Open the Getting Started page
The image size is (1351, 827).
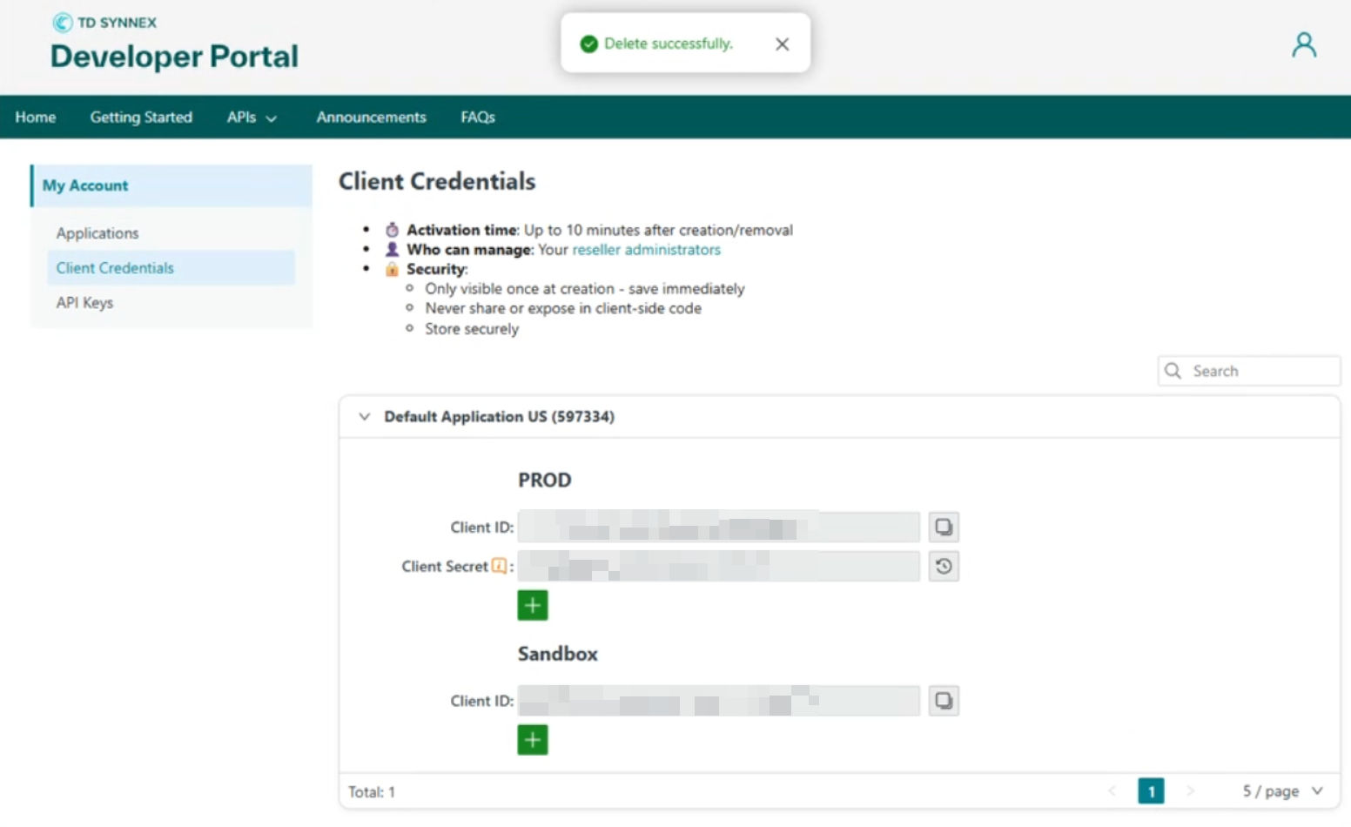(x=141, y=118)
